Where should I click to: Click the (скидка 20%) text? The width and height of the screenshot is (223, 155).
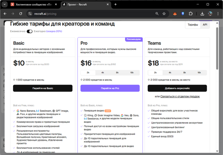tap(54, 31)
